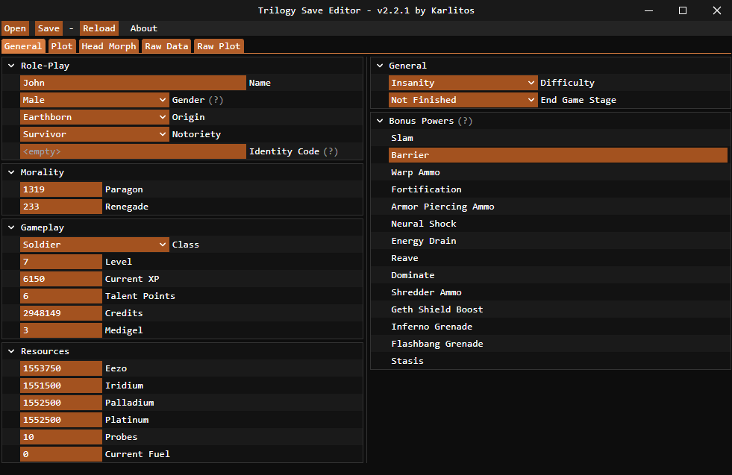Open the Raw Plot tab
Viewport: 732px width, 475px height.
pos(219,46)
